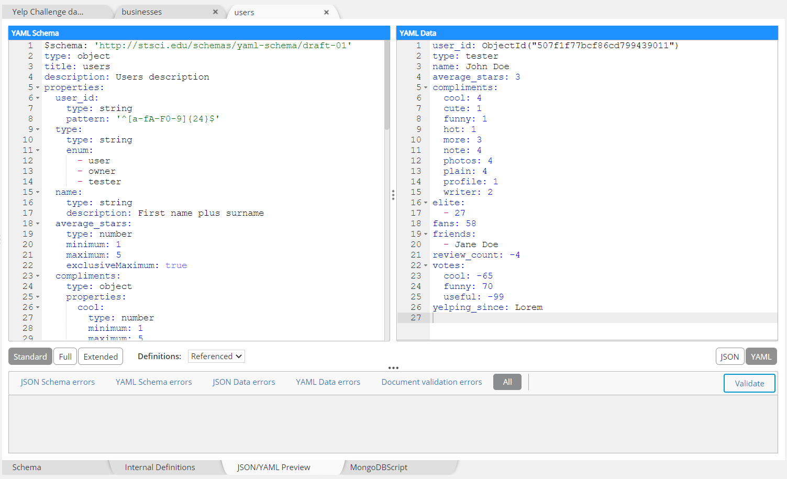787x479 pixels.
Task: Click the vertical splitter handle between panels
Action: [x=393, y=195]
